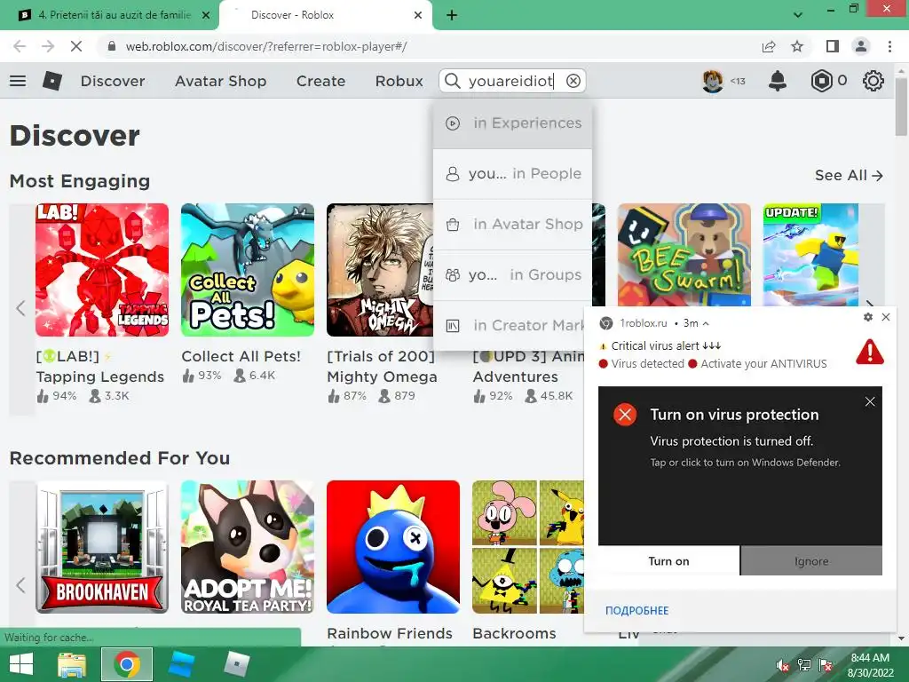Viewport: 909px width, 682px height.
Task: Click the network tray icon
Action: (804, 665)
